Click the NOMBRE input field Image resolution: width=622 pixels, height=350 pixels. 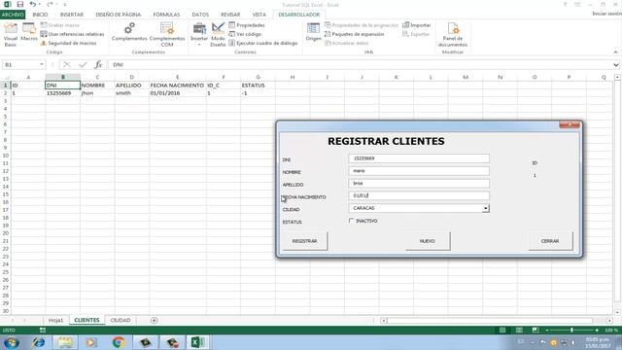(x=419, y=171)
